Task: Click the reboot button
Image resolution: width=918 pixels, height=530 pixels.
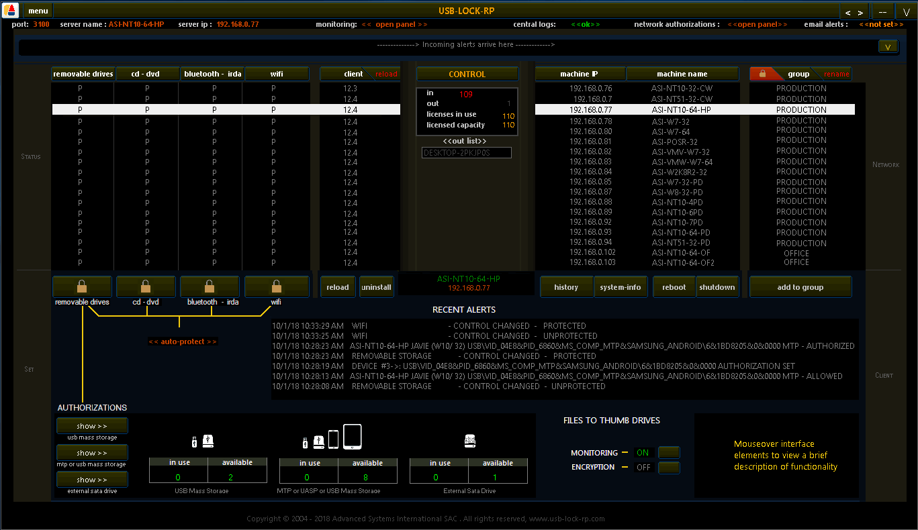Action: (x=674, y=287)
